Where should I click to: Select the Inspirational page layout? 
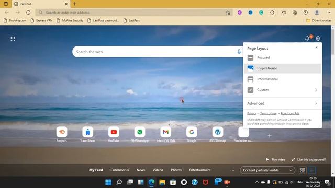point(283,68)
